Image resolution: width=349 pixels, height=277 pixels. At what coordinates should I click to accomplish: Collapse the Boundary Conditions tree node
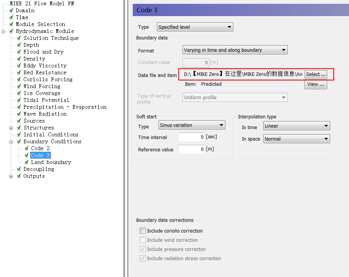[11, 142]
